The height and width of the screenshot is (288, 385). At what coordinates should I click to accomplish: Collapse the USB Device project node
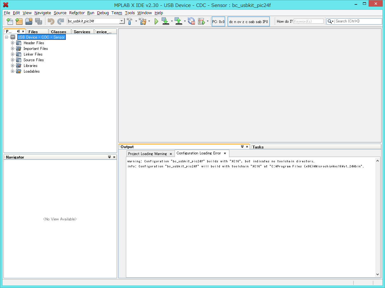coord(7,37)
